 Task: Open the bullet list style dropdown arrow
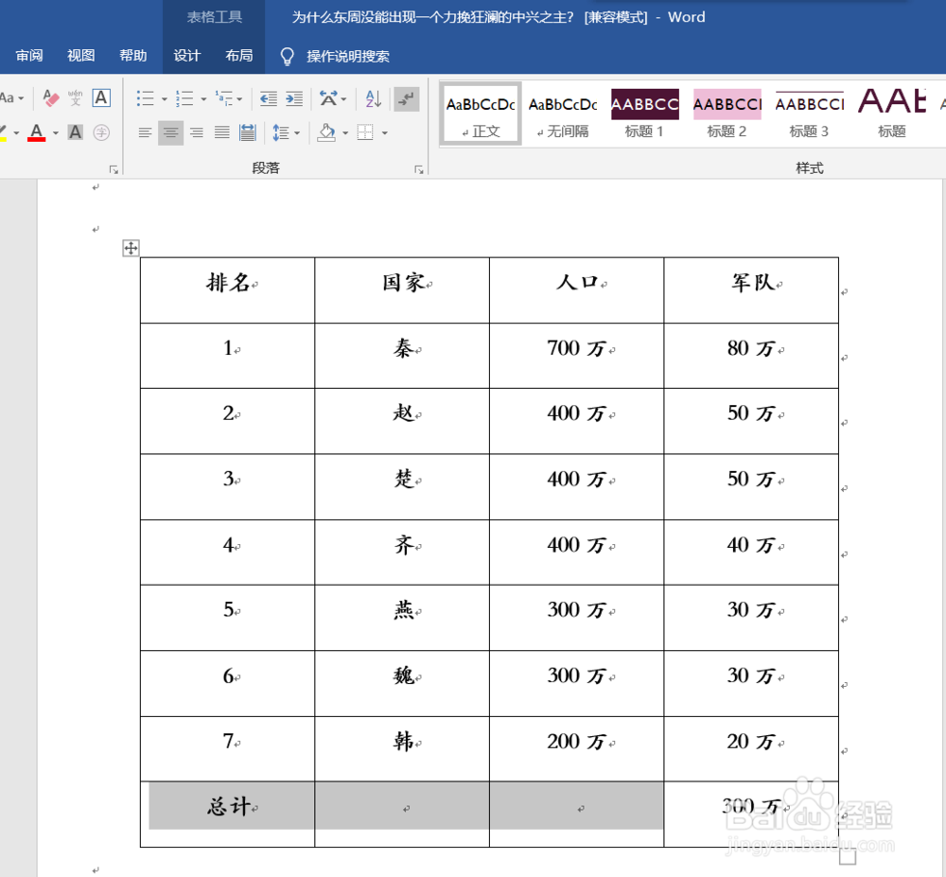click(164, 99)
